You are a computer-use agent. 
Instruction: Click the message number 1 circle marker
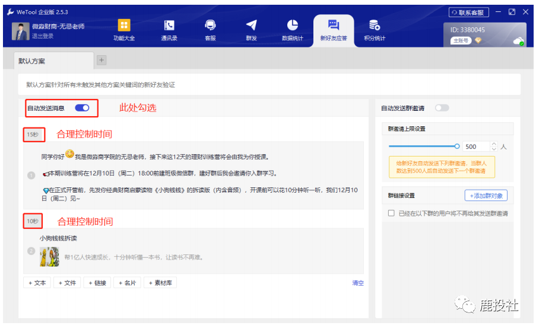[31, 175]
